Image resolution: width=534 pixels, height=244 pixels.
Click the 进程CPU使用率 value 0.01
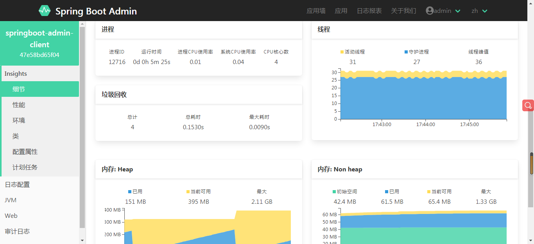[195, 62]
